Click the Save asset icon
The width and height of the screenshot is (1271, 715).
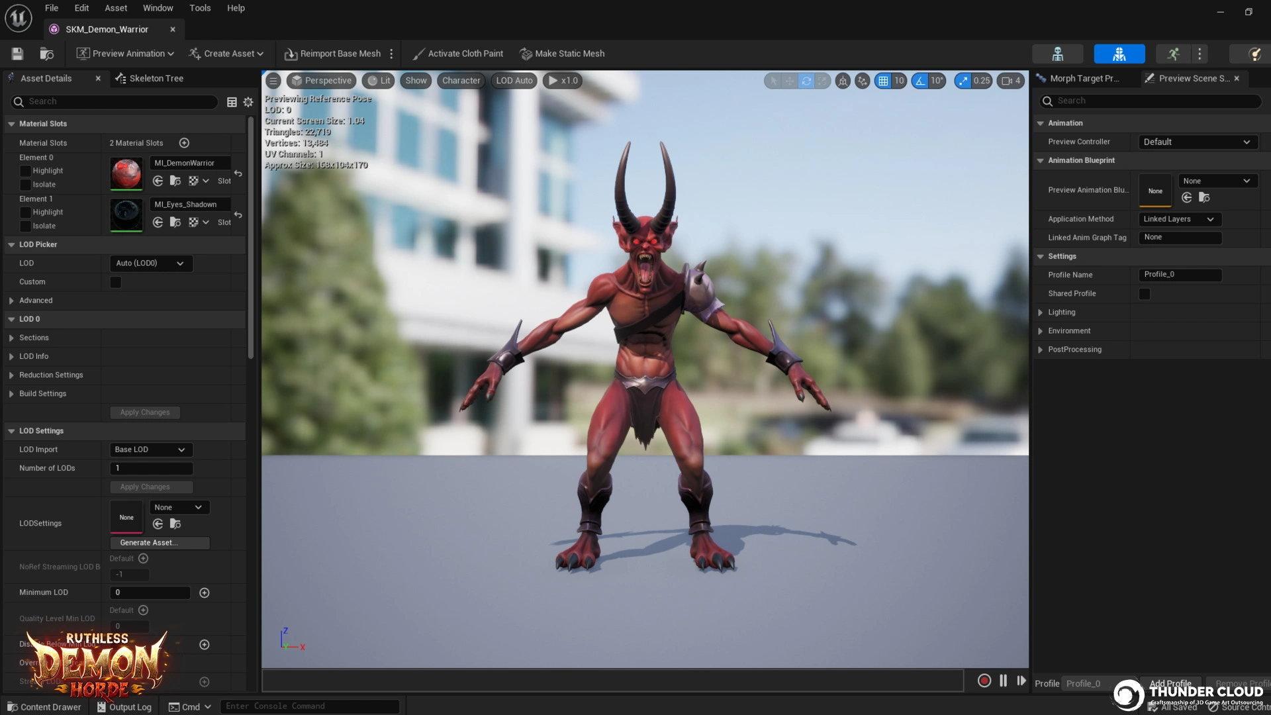coord(17,54)
